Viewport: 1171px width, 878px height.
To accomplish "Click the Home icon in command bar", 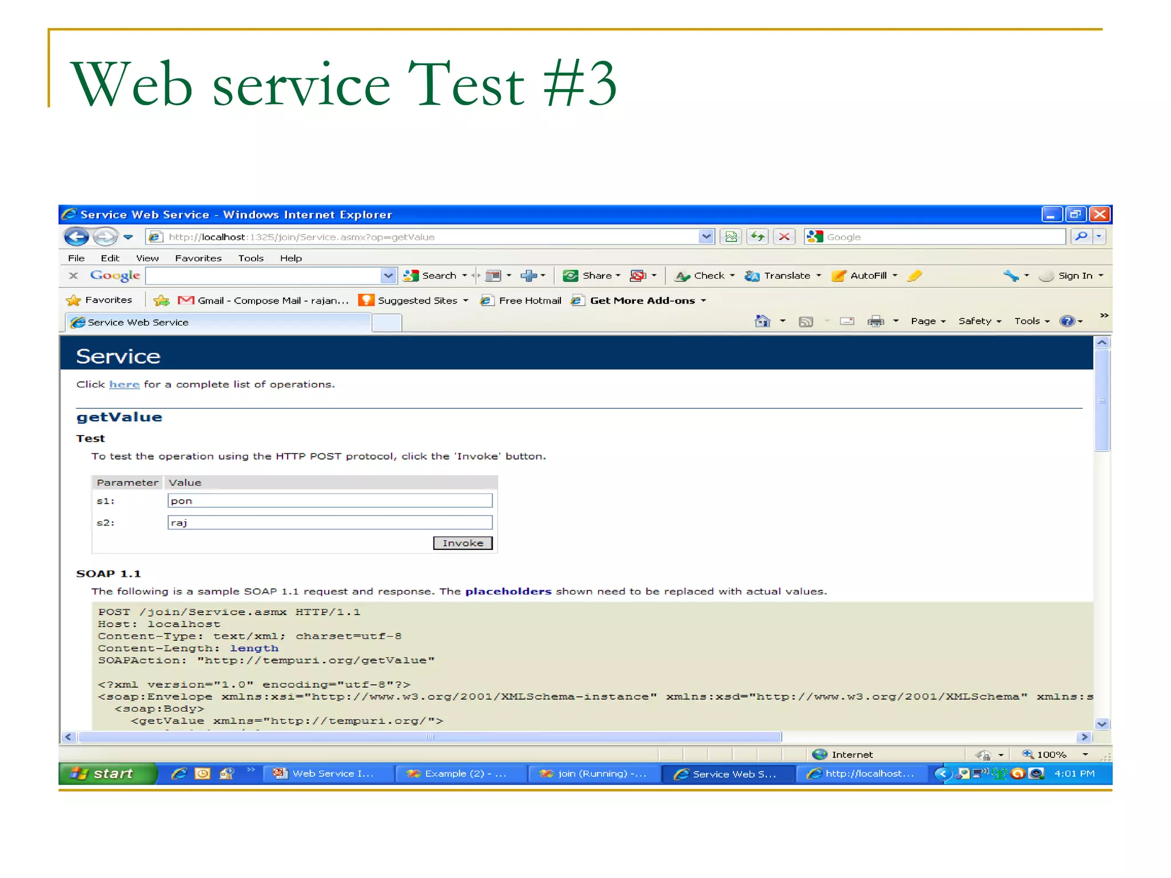I will [x=763, y=321].
